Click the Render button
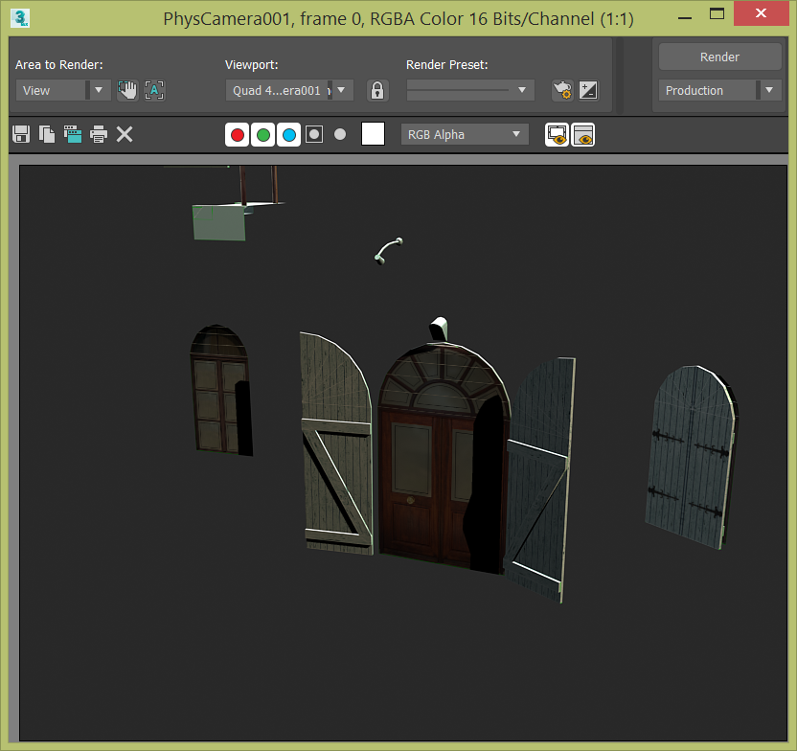Image resolution: width=797 pixels, height=751 pixels. 719,56
